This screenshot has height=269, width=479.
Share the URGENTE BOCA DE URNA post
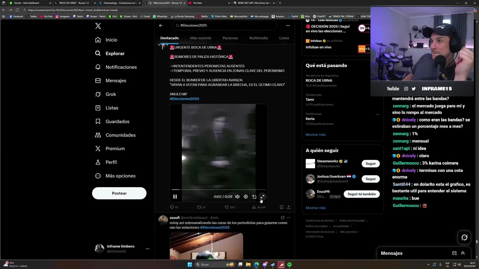click(x=289, y=207)
